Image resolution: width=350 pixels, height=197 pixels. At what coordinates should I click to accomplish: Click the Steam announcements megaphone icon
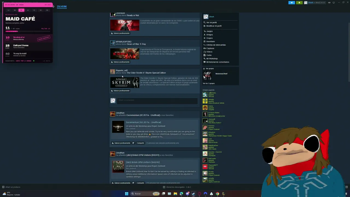(291, 3)
